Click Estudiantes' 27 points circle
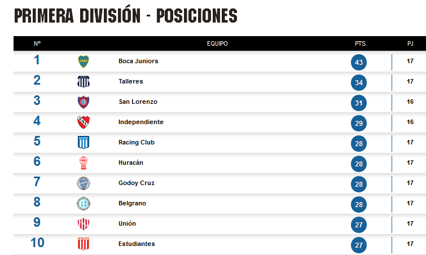The width and height of the screenshot is (426, 255). pyautogui.click(x=359, y=245)
